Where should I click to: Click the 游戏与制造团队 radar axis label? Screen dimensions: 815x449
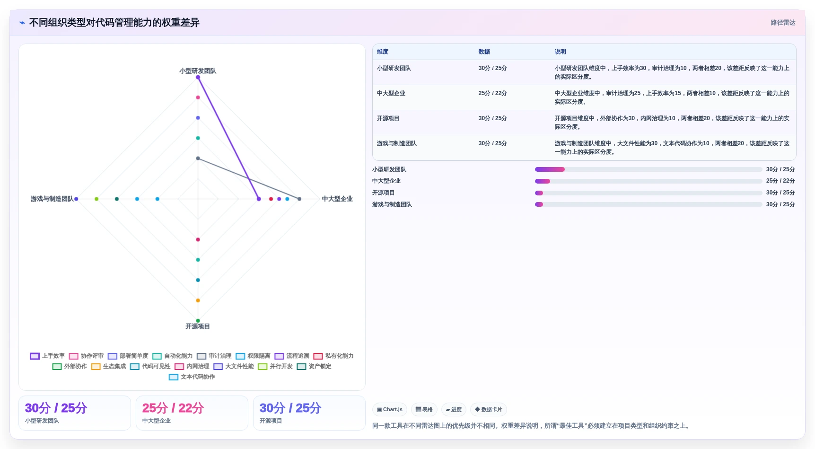pos(52,199)
